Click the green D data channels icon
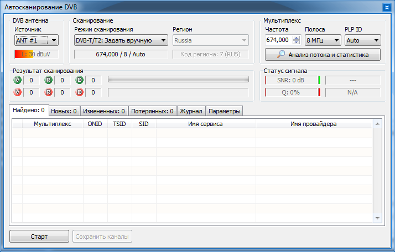The image size is (395, 252). click(80, 80)
